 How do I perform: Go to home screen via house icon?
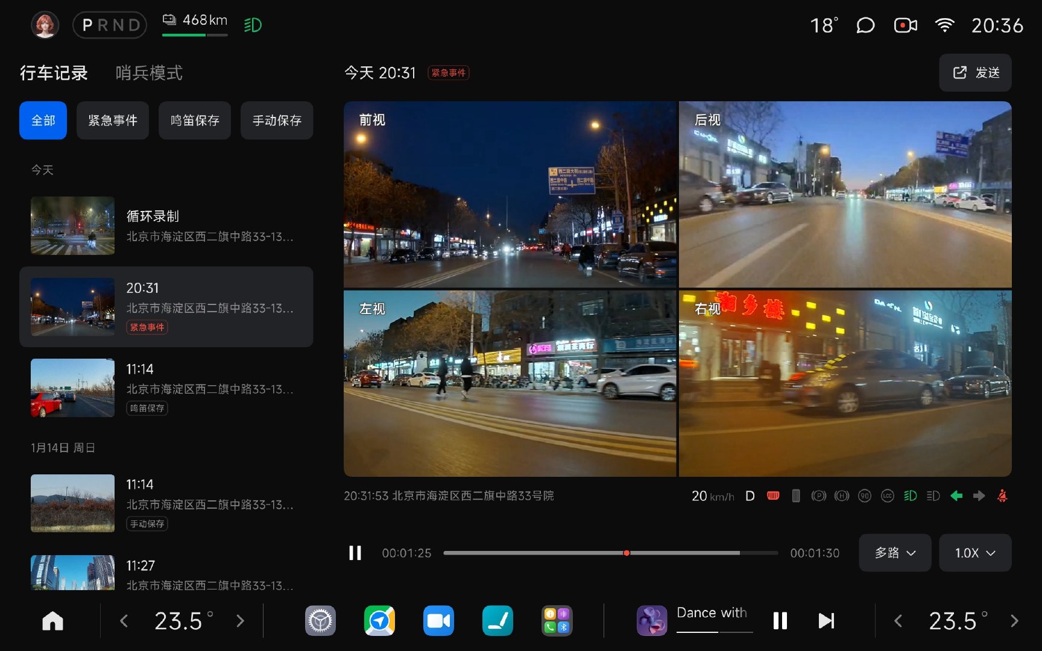coord(52,621)
